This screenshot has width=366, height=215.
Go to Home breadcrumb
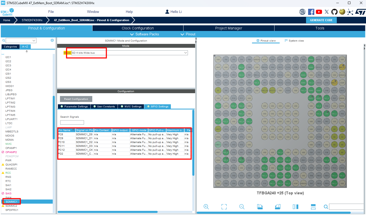coord(7,20)
